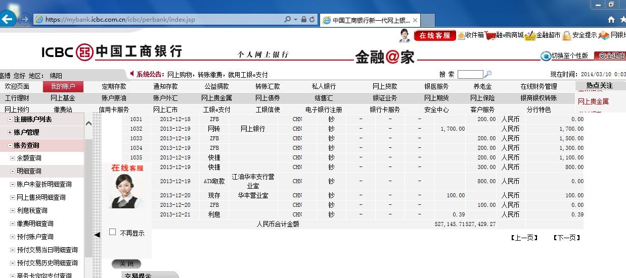The width and height of the screenshot is (626, 278).
Task: Collapse the 账务查询 section
Action: [10, 145]
